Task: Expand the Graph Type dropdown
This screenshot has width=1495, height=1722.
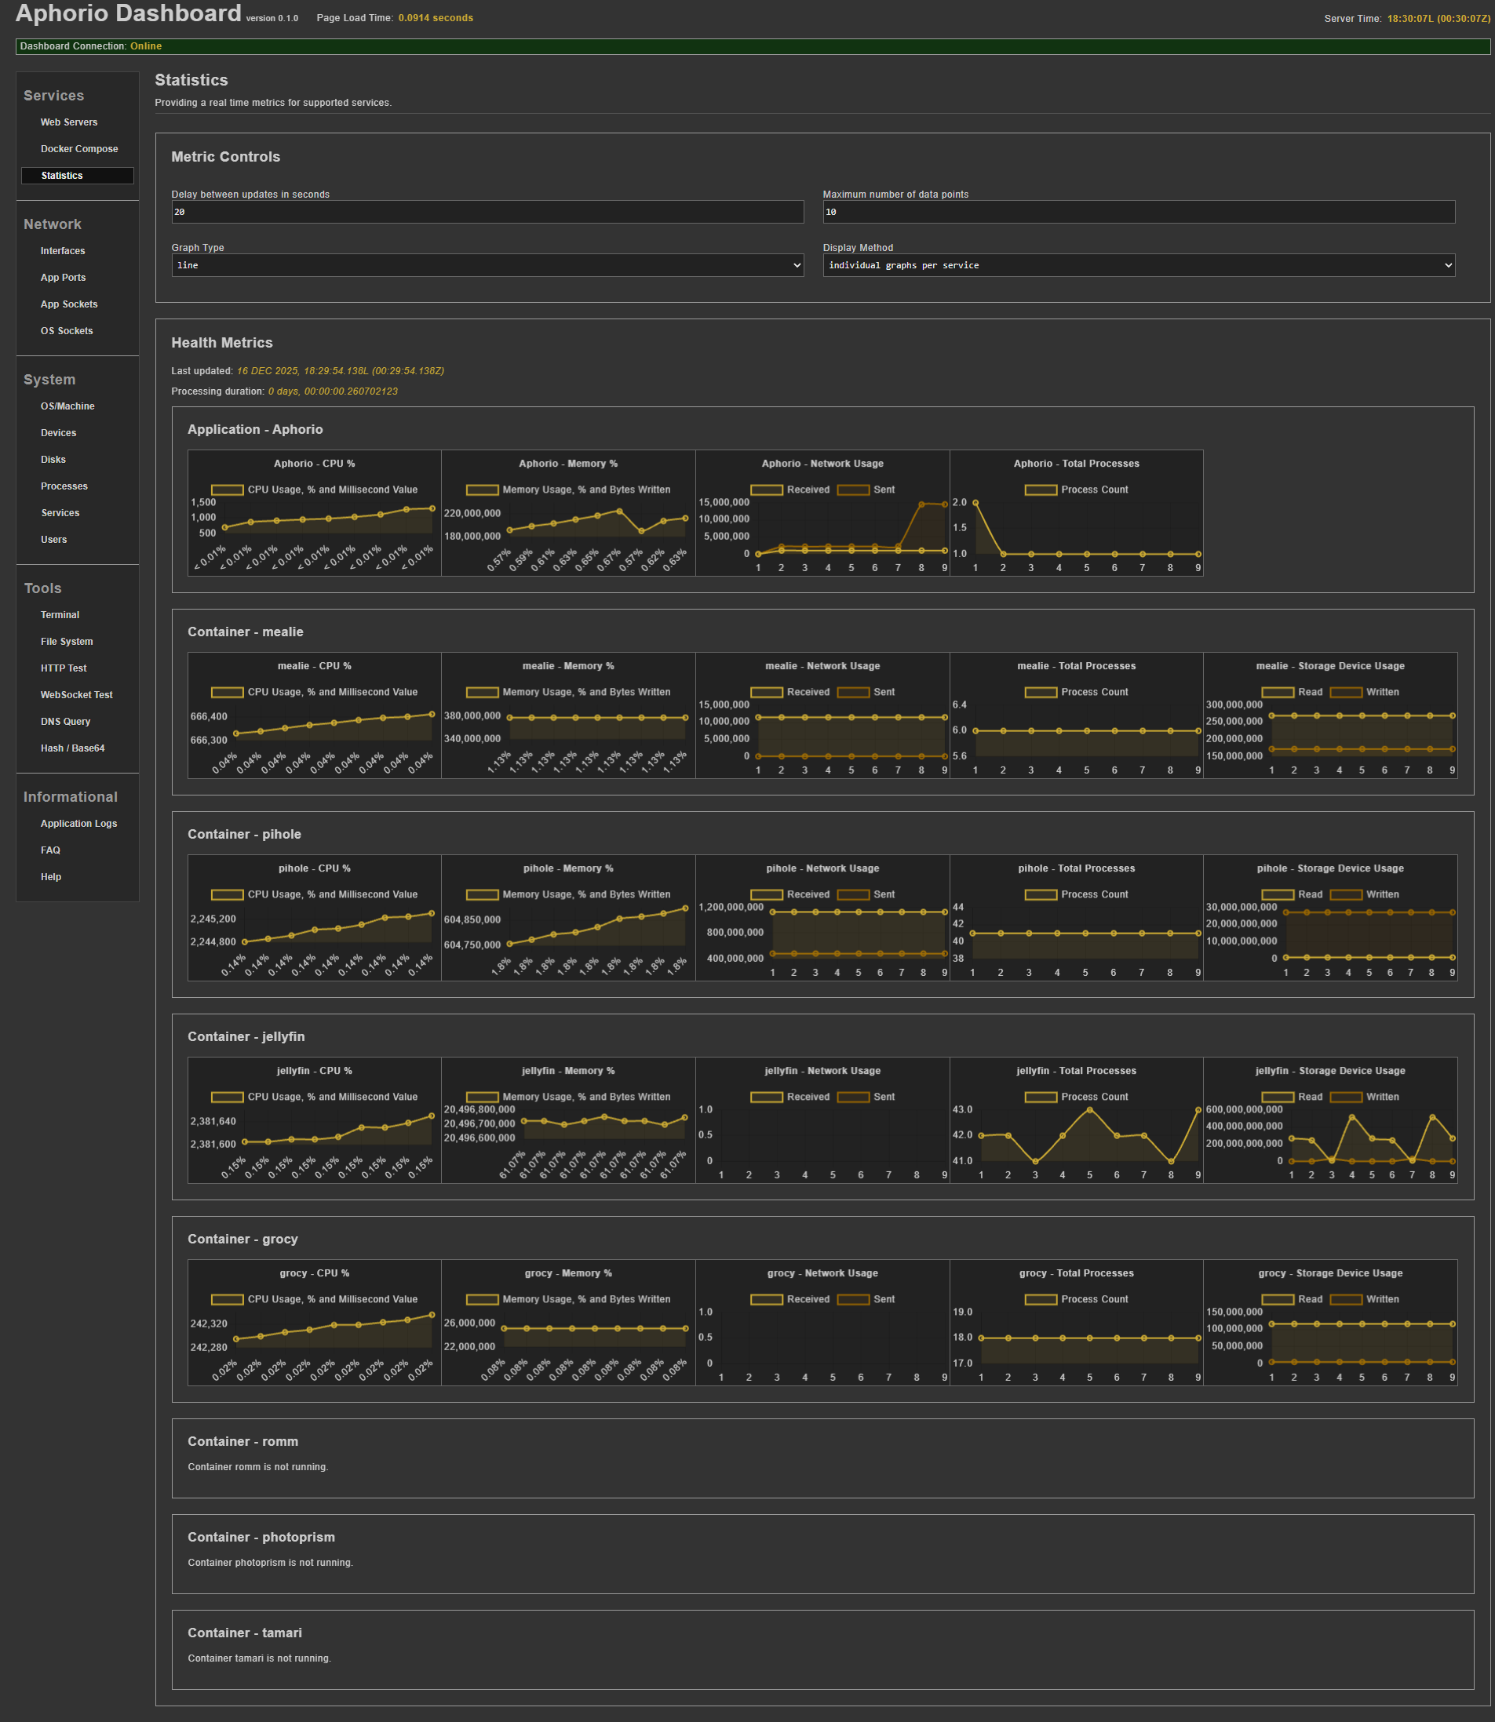Action: pyautogui.click(x=487, y=265)
